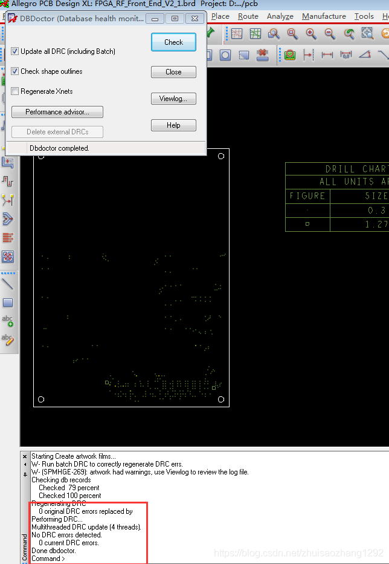The height and width of the screenshot is (564, 389).
Task: Click 'Multithreaded DRC update (4 threads).' line
Action: (x=86, y=527)
